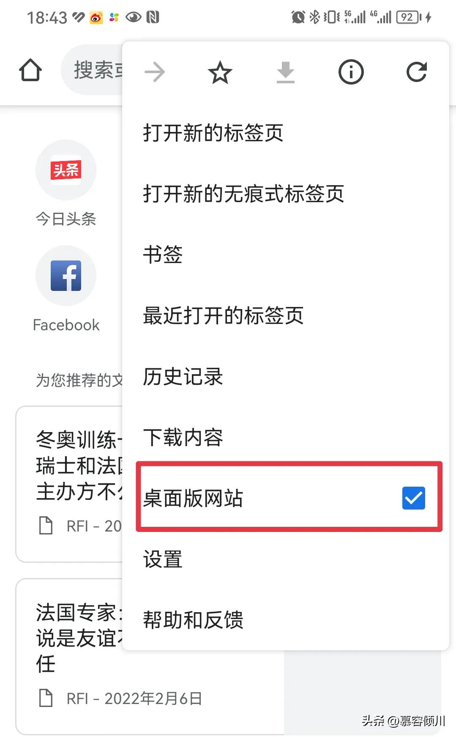This screenshot has height=737, width=456.
Task: Select 历史记录 in the menu
Action: [183, 377]
